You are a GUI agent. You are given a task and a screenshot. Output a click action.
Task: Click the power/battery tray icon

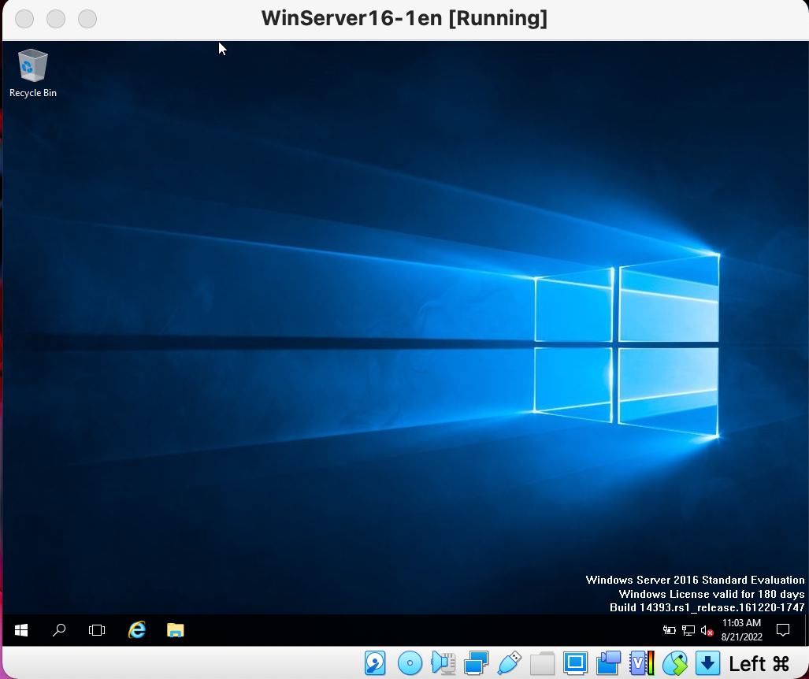coord(670,630)
